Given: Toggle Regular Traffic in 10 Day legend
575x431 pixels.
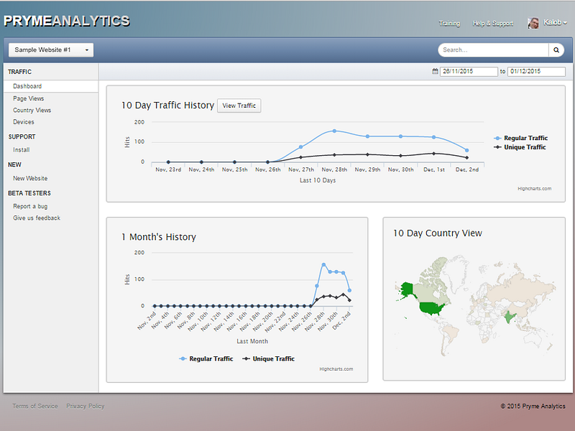Looking at the screenshot, I should click(x=520, y=138).
